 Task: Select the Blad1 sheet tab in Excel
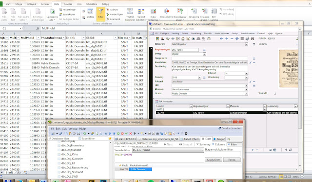point(9,173)
